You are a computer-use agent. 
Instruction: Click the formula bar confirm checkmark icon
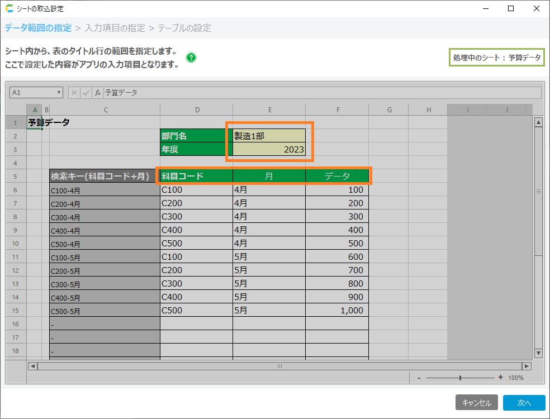tap(86, 93)
